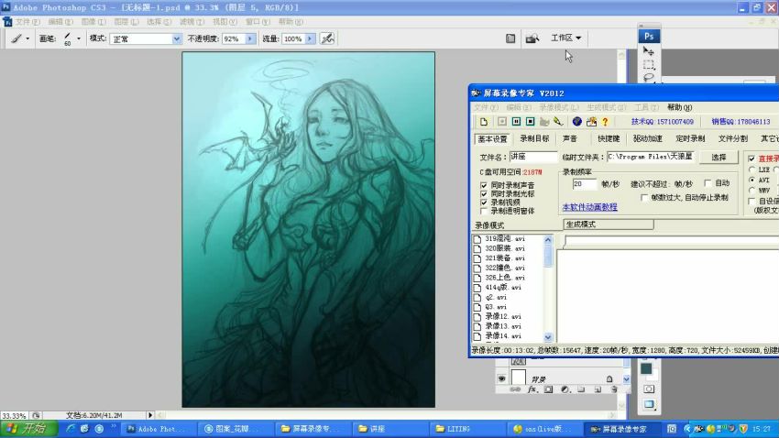Click the 选择 folder button
Viewport: 779px width, 438px height.
pyautogui.click(x=719, y=157)
